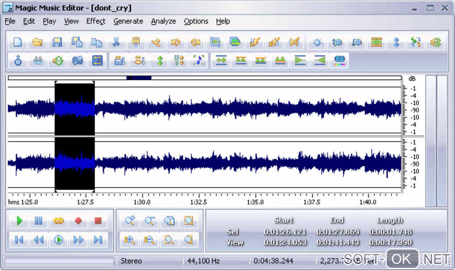Open the View menu
Screen dimensions: 455x270
point(71,21)
